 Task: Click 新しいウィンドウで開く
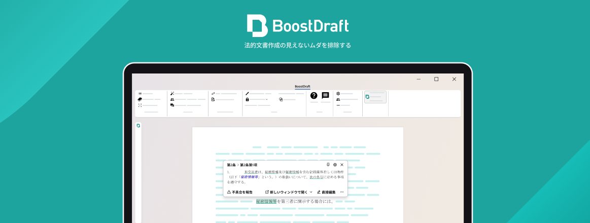click(286, 192)
